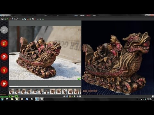This screenshot has height=115, width=154.
Task: Click the third red circular sidebar button
Action: coord(4,70)
